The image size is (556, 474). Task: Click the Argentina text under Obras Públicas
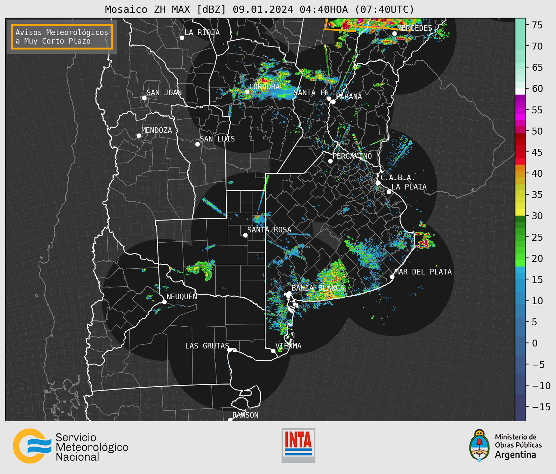point(515,455)
